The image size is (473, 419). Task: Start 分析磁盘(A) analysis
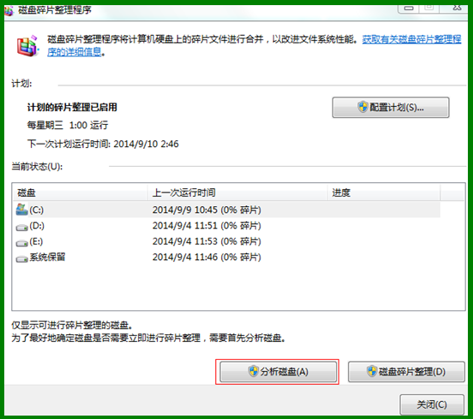coord(278,372)
